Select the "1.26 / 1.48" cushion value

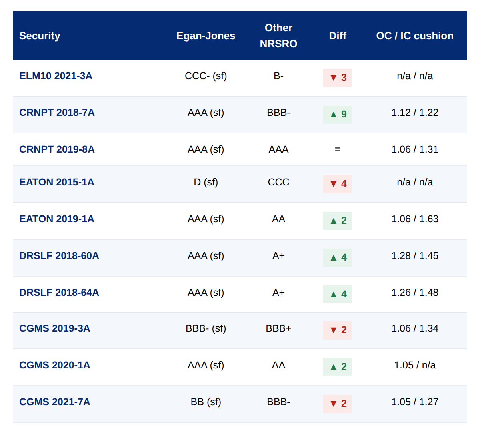pyautogui.click(x=415, y=293)
